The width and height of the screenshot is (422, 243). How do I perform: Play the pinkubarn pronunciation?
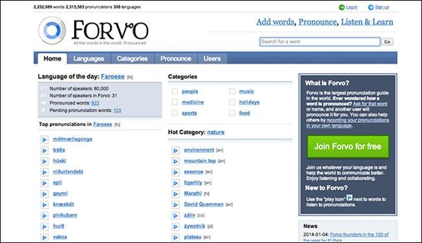click(44, 216)
